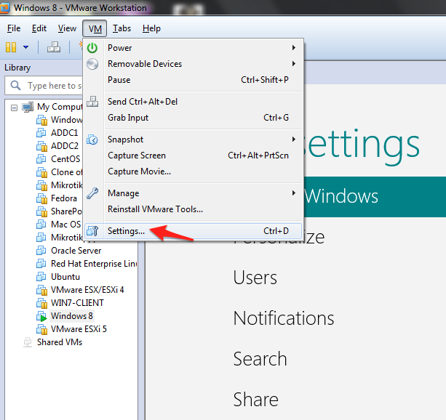
Task: Choose Pause from the VM menu
Action: (x=193, y=79)
